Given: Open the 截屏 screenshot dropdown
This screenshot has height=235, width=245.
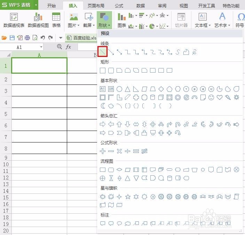Looking at the screenshot, I should (89, 20).
